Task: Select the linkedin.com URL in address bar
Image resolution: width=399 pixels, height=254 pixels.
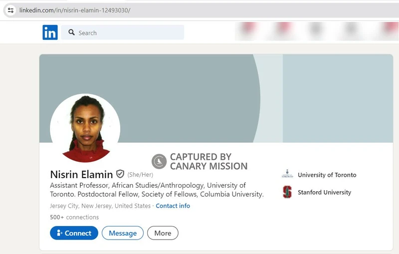Action: 75,10
